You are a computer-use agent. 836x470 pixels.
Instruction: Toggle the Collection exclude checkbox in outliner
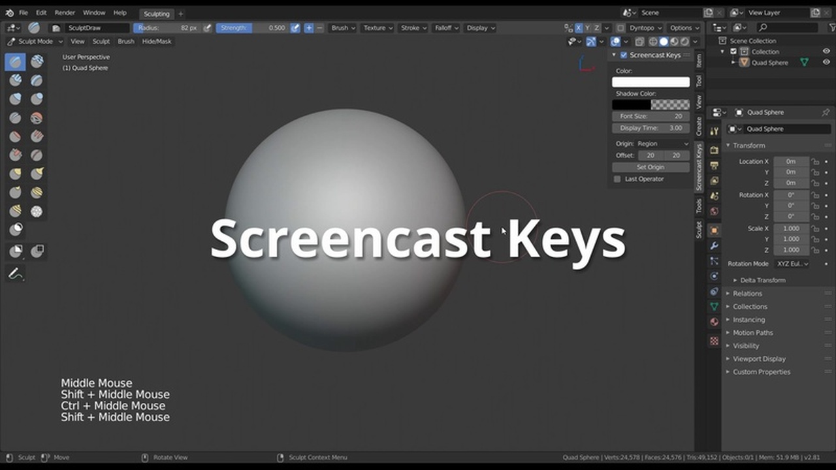733,52
